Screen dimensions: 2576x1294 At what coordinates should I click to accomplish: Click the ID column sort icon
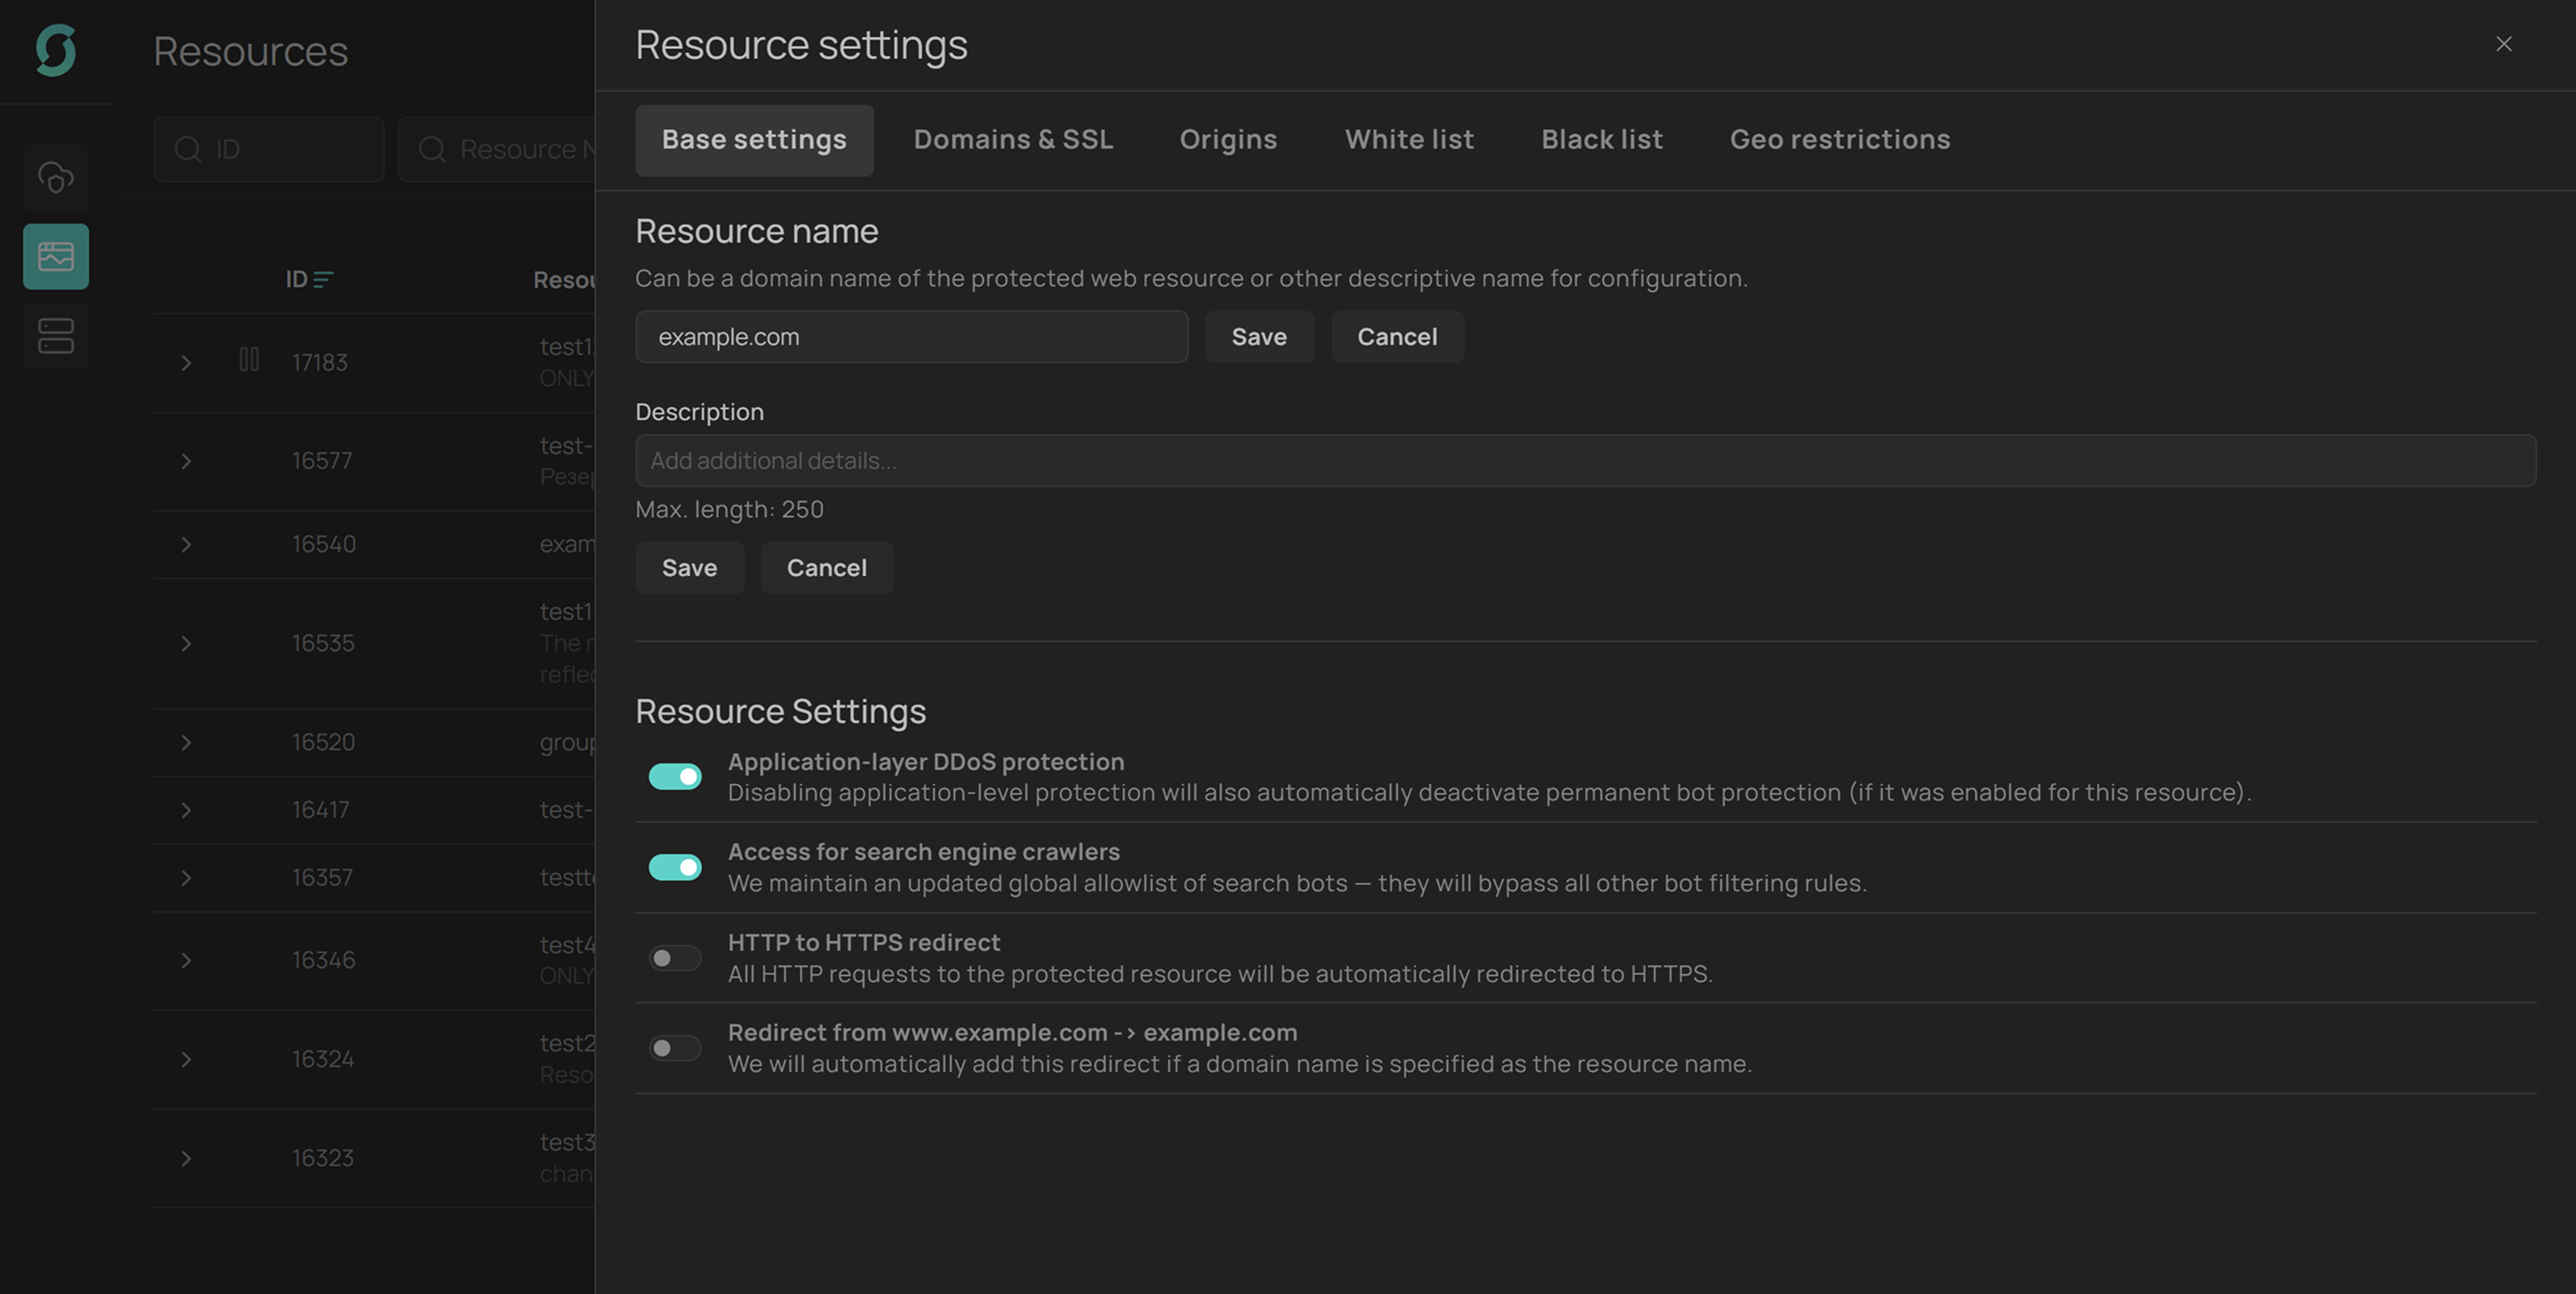coord(323,280)
